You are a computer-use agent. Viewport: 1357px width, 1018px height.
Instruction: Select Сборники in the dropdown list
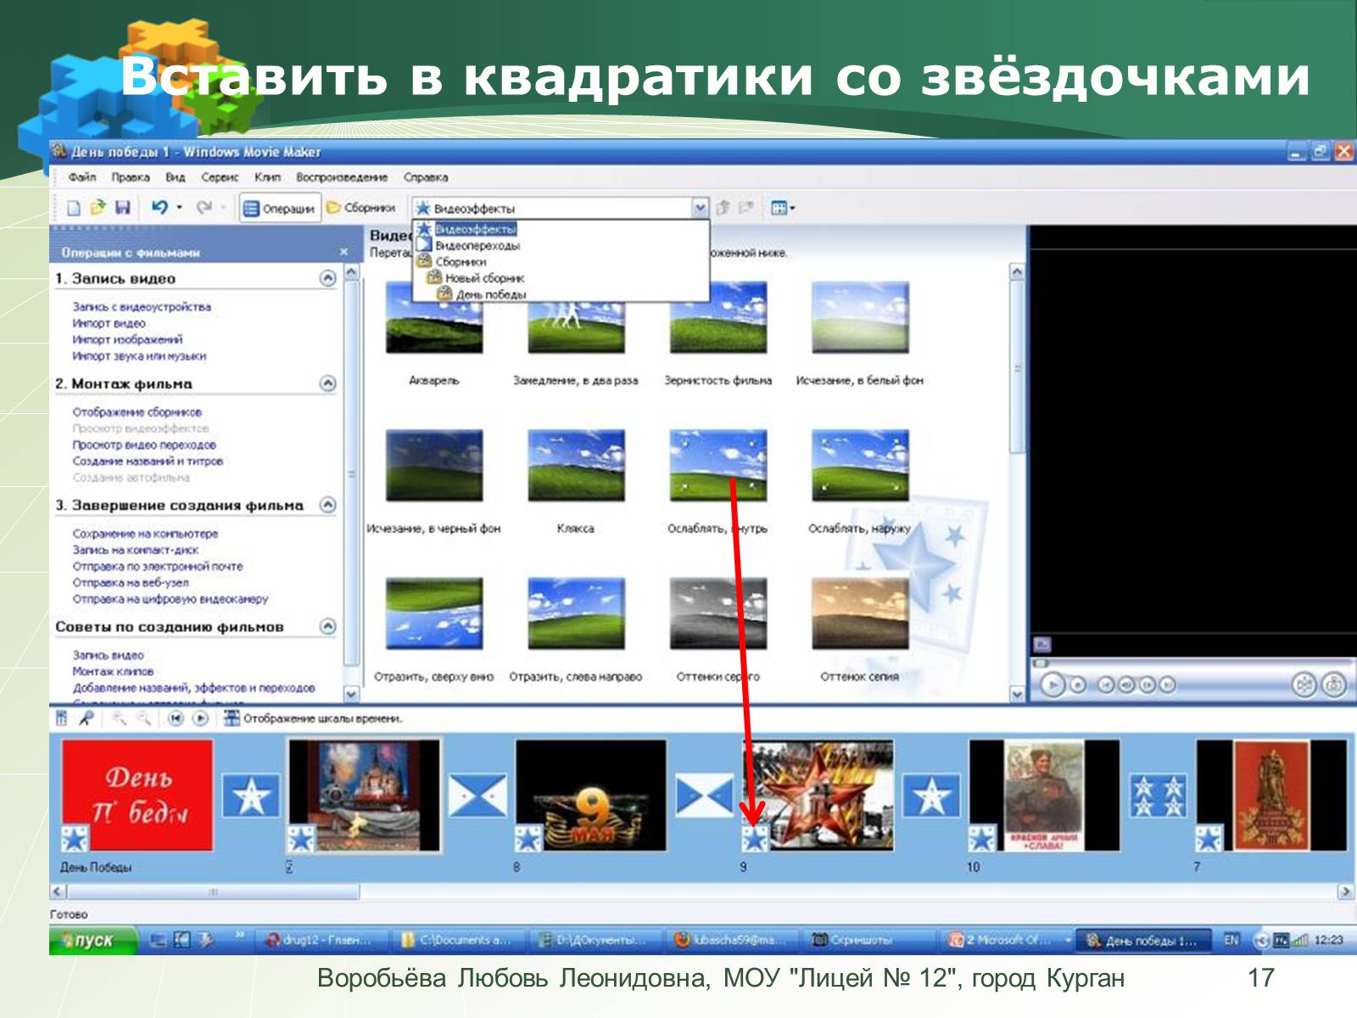tap(461, 261)
